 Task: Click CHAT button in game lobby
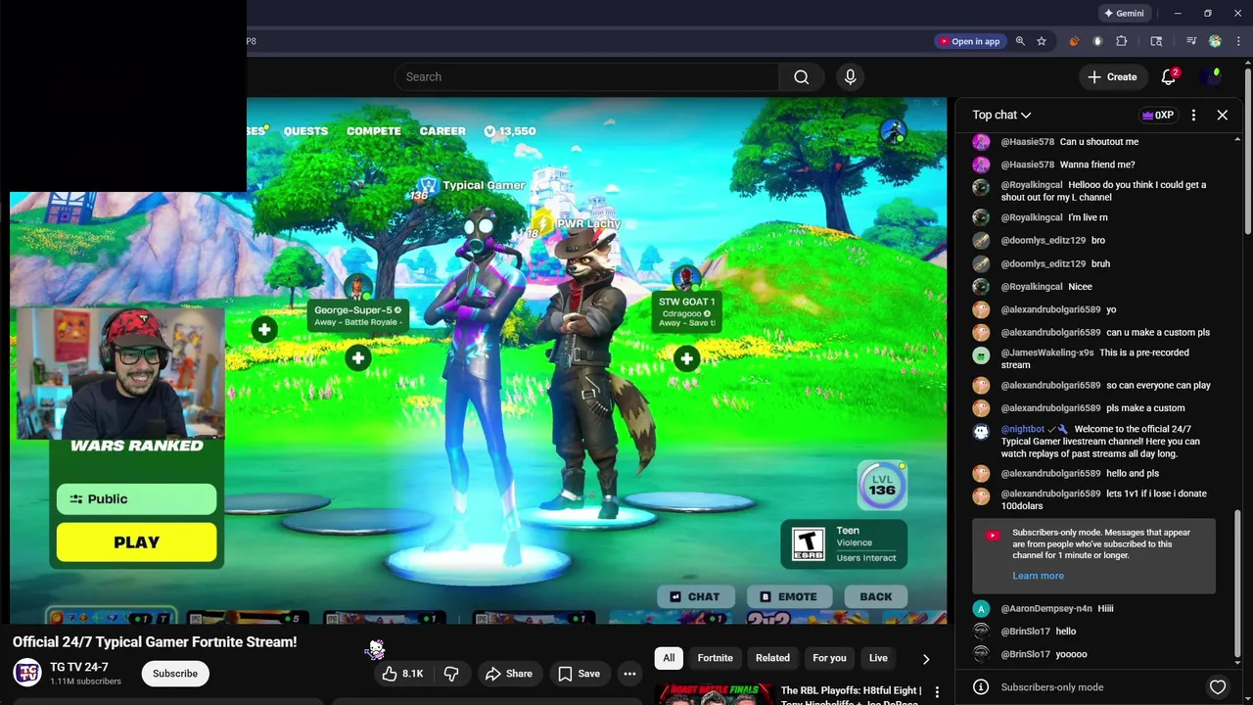(694, 596)
